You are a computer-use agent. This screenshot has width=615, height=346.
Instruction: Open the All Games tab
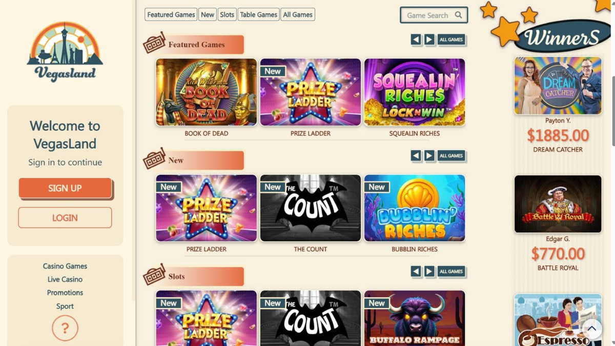(x=298, y=14)
